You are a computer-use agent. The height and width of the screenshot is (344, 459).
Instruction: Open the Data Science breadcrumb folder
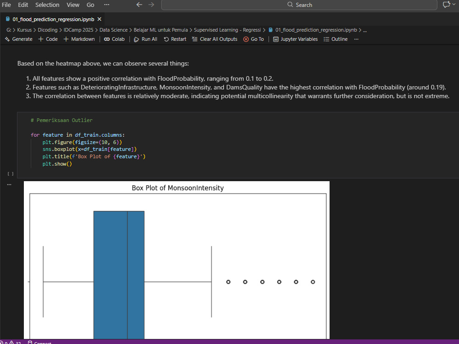coord(113,30)
